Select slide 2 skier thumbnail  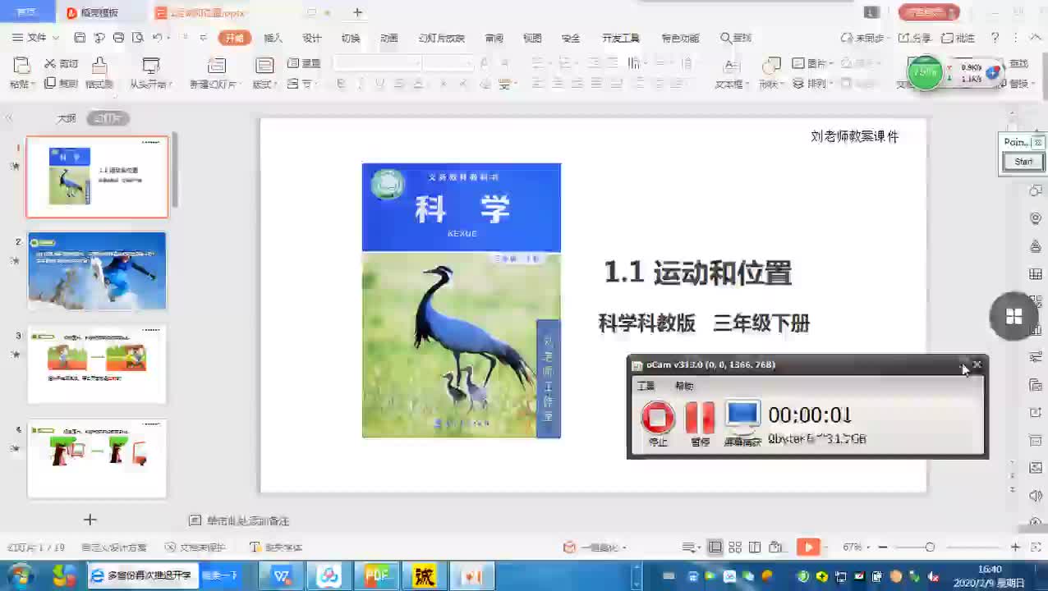pos(97,271)
